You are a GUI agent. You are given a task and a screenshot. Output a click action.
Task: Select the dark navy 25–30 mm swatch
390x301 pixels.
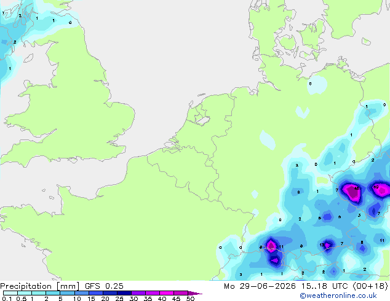tap(124, 293)
